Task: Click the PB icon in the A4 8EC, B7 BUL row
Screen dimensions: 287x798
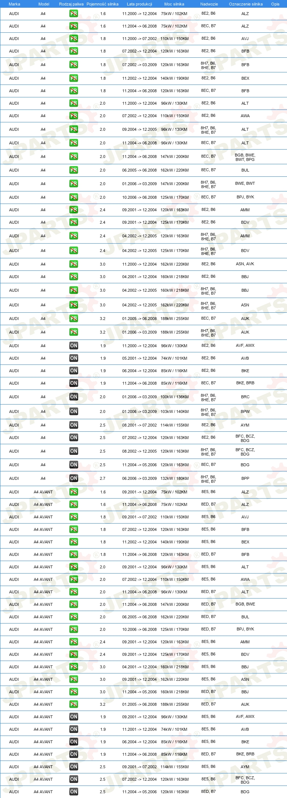Action: click(74, 170)
